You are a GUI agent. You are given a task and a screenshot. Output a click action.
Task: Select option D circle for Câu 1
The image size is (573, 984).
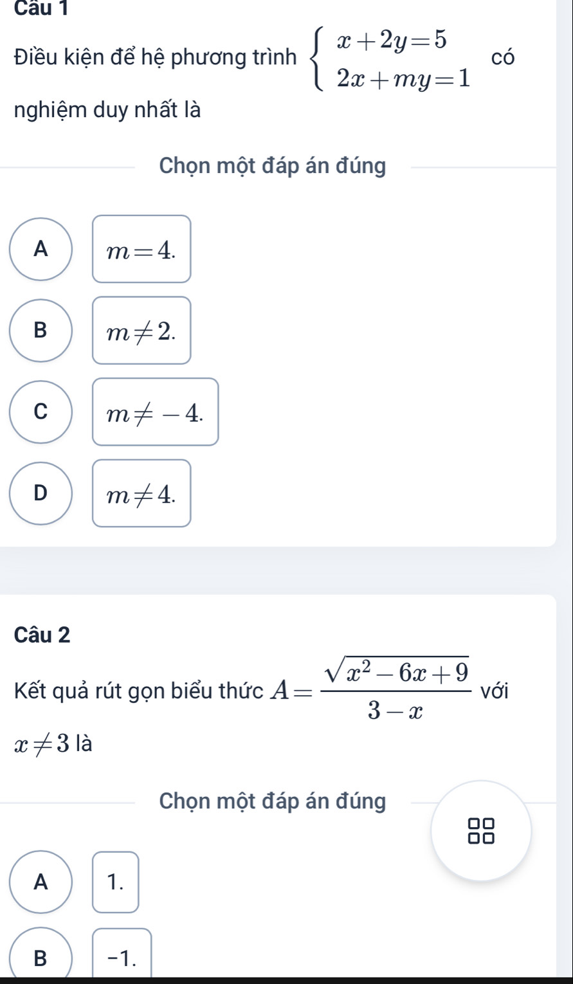tap(41, 493)
